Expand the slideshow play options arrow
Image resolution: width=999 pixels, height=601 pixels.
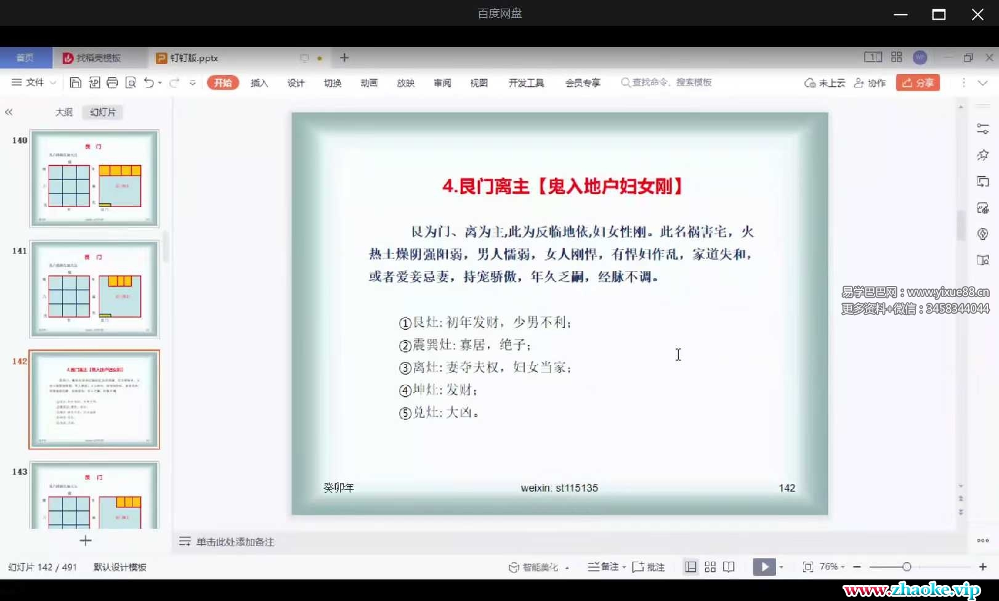tap(782, 567)
